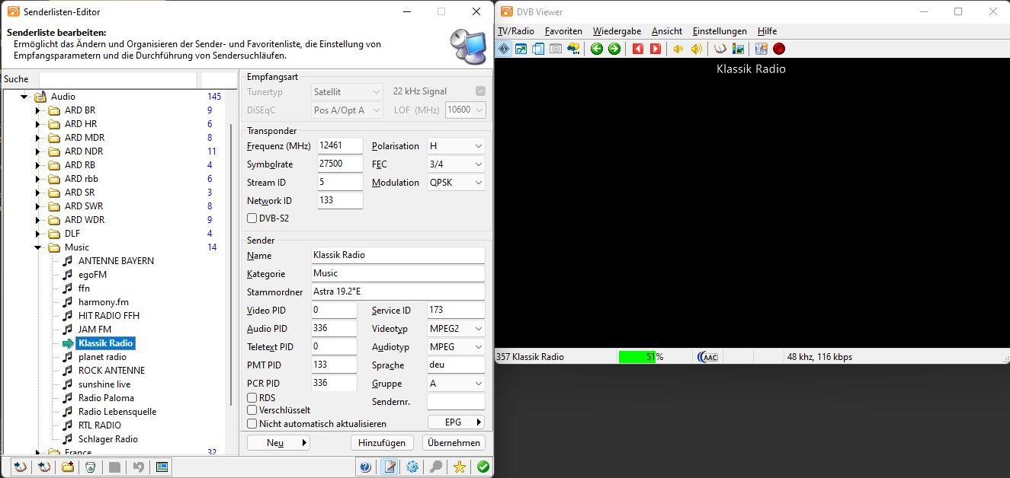Open the Polarisation dropdown
Viewport: 1010px width, 478px height.
(456, 146)
